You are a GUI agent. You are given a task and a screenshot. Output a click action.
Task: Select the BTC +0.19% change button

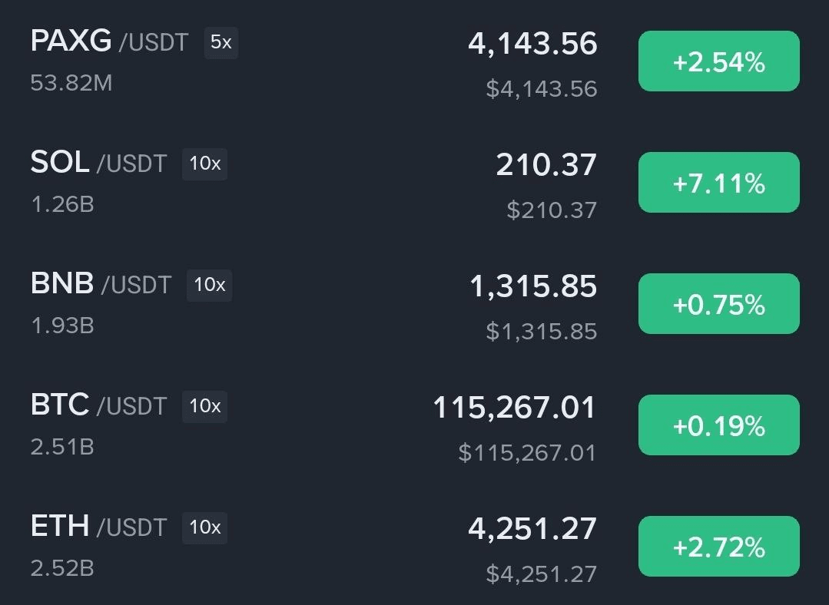[718, 425]
